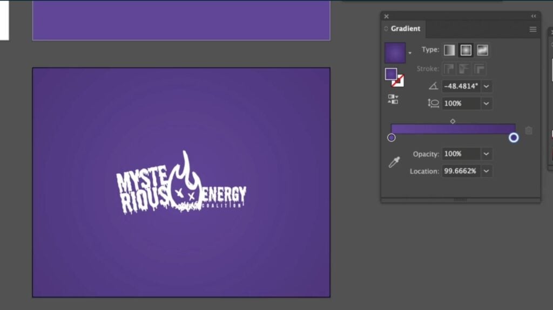Select the Linear gradient type
This screenshot has width=553, height=310.
449,50
